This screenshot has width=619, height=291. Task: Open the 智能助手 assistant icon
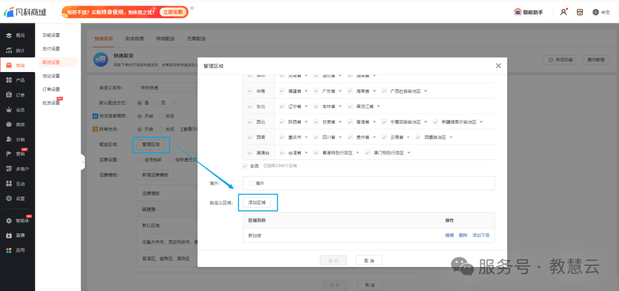click(x=527, y=12)
